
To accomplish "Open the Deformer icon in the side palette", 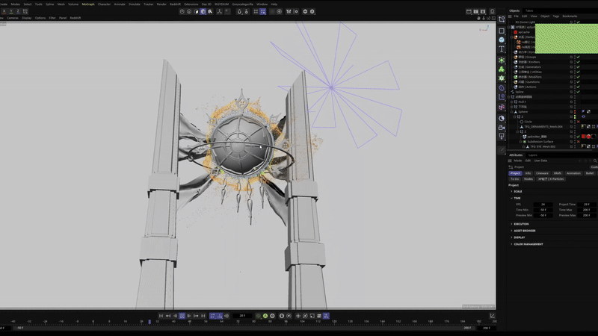I will click(502, 88).
